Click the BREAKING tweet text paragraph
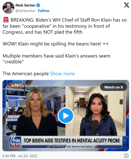This screenshot has width=131, height=159. [x=64, y=26]
